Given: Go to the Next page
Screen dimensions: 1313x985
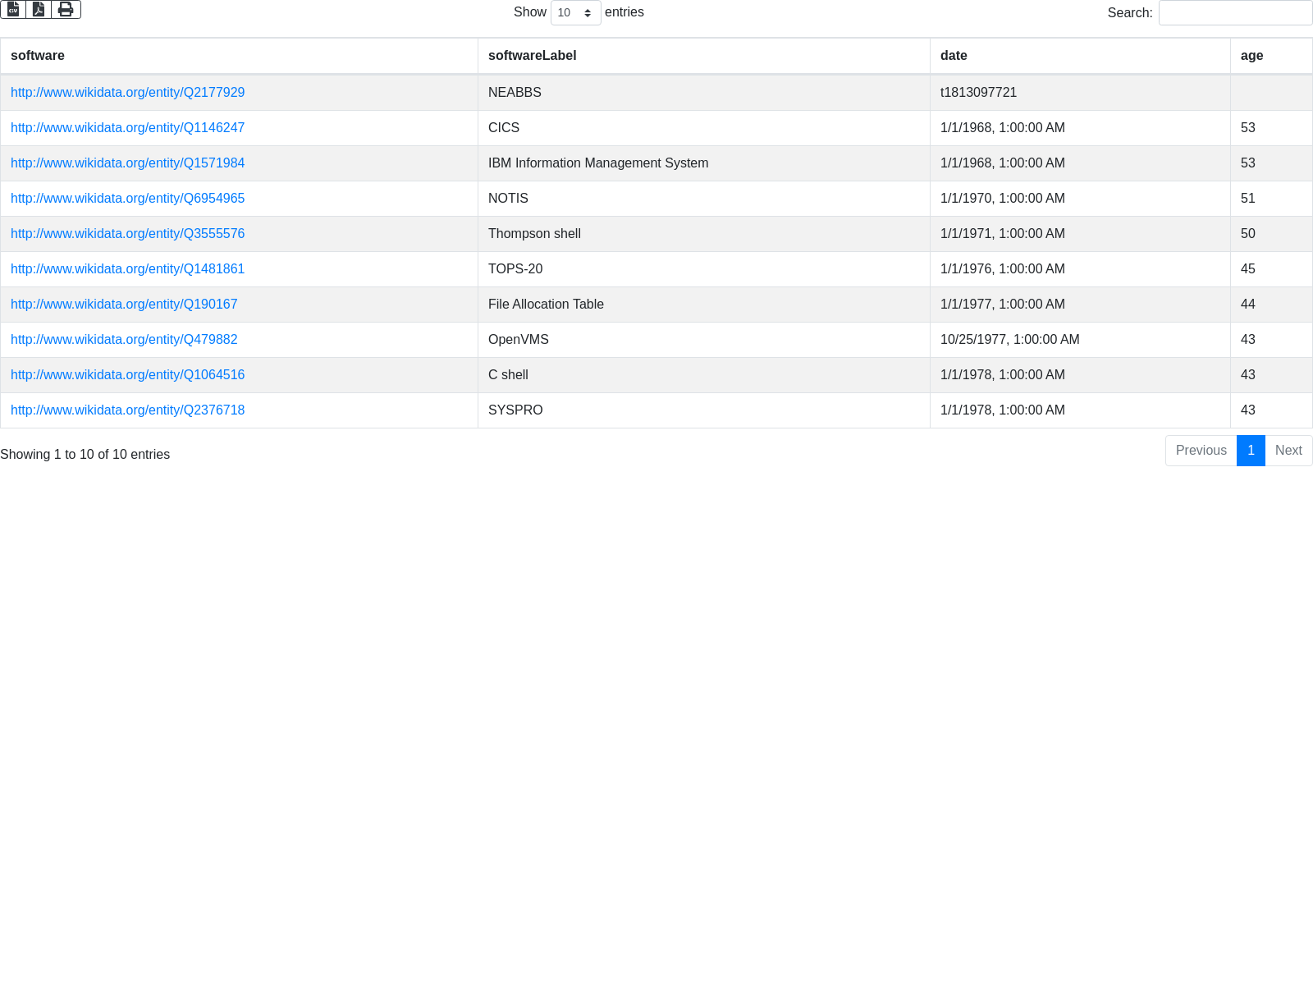Looking at the screenshot, I should coord(1288,451).
